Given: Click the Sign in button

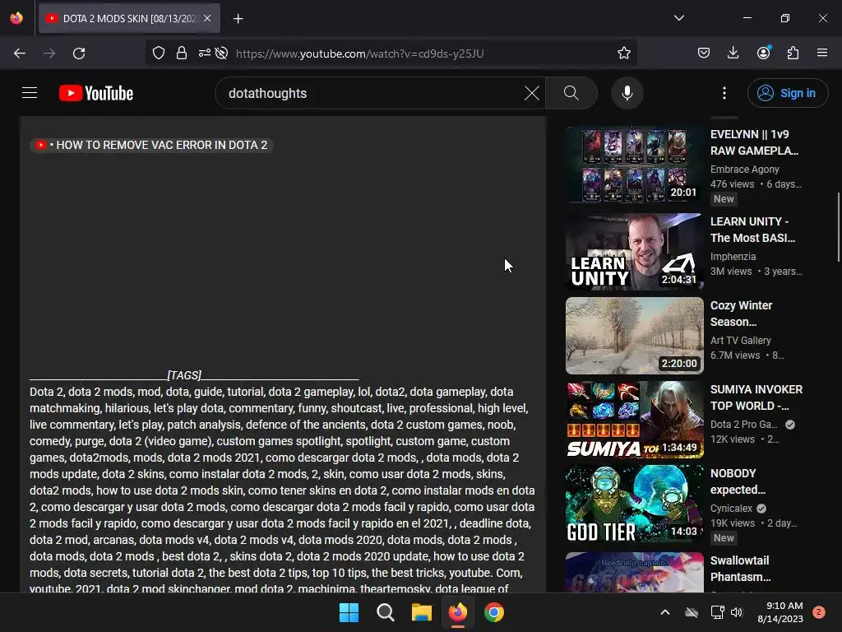Looking at the screenshot, I should [787, 93].
